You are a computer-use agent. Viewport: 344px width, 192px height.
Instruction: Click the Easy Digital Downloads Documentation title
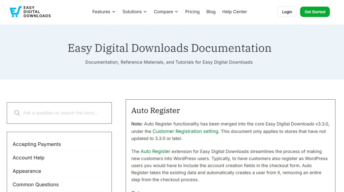pyautogui.click(x=170, y=48)
